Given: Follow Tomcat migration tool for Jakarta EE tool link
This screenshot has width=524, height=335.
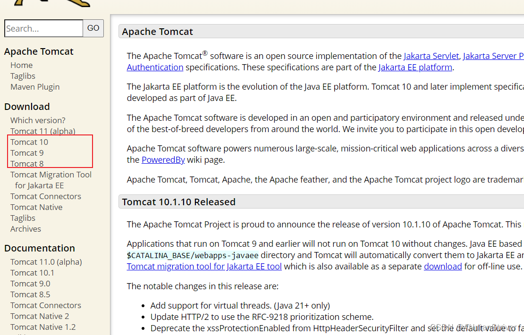Looking at the screenshot, I should click(204, 266).
